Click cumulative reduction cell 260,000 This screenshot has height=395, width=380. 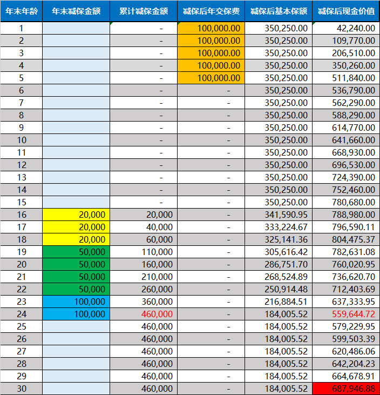[144, 289]
